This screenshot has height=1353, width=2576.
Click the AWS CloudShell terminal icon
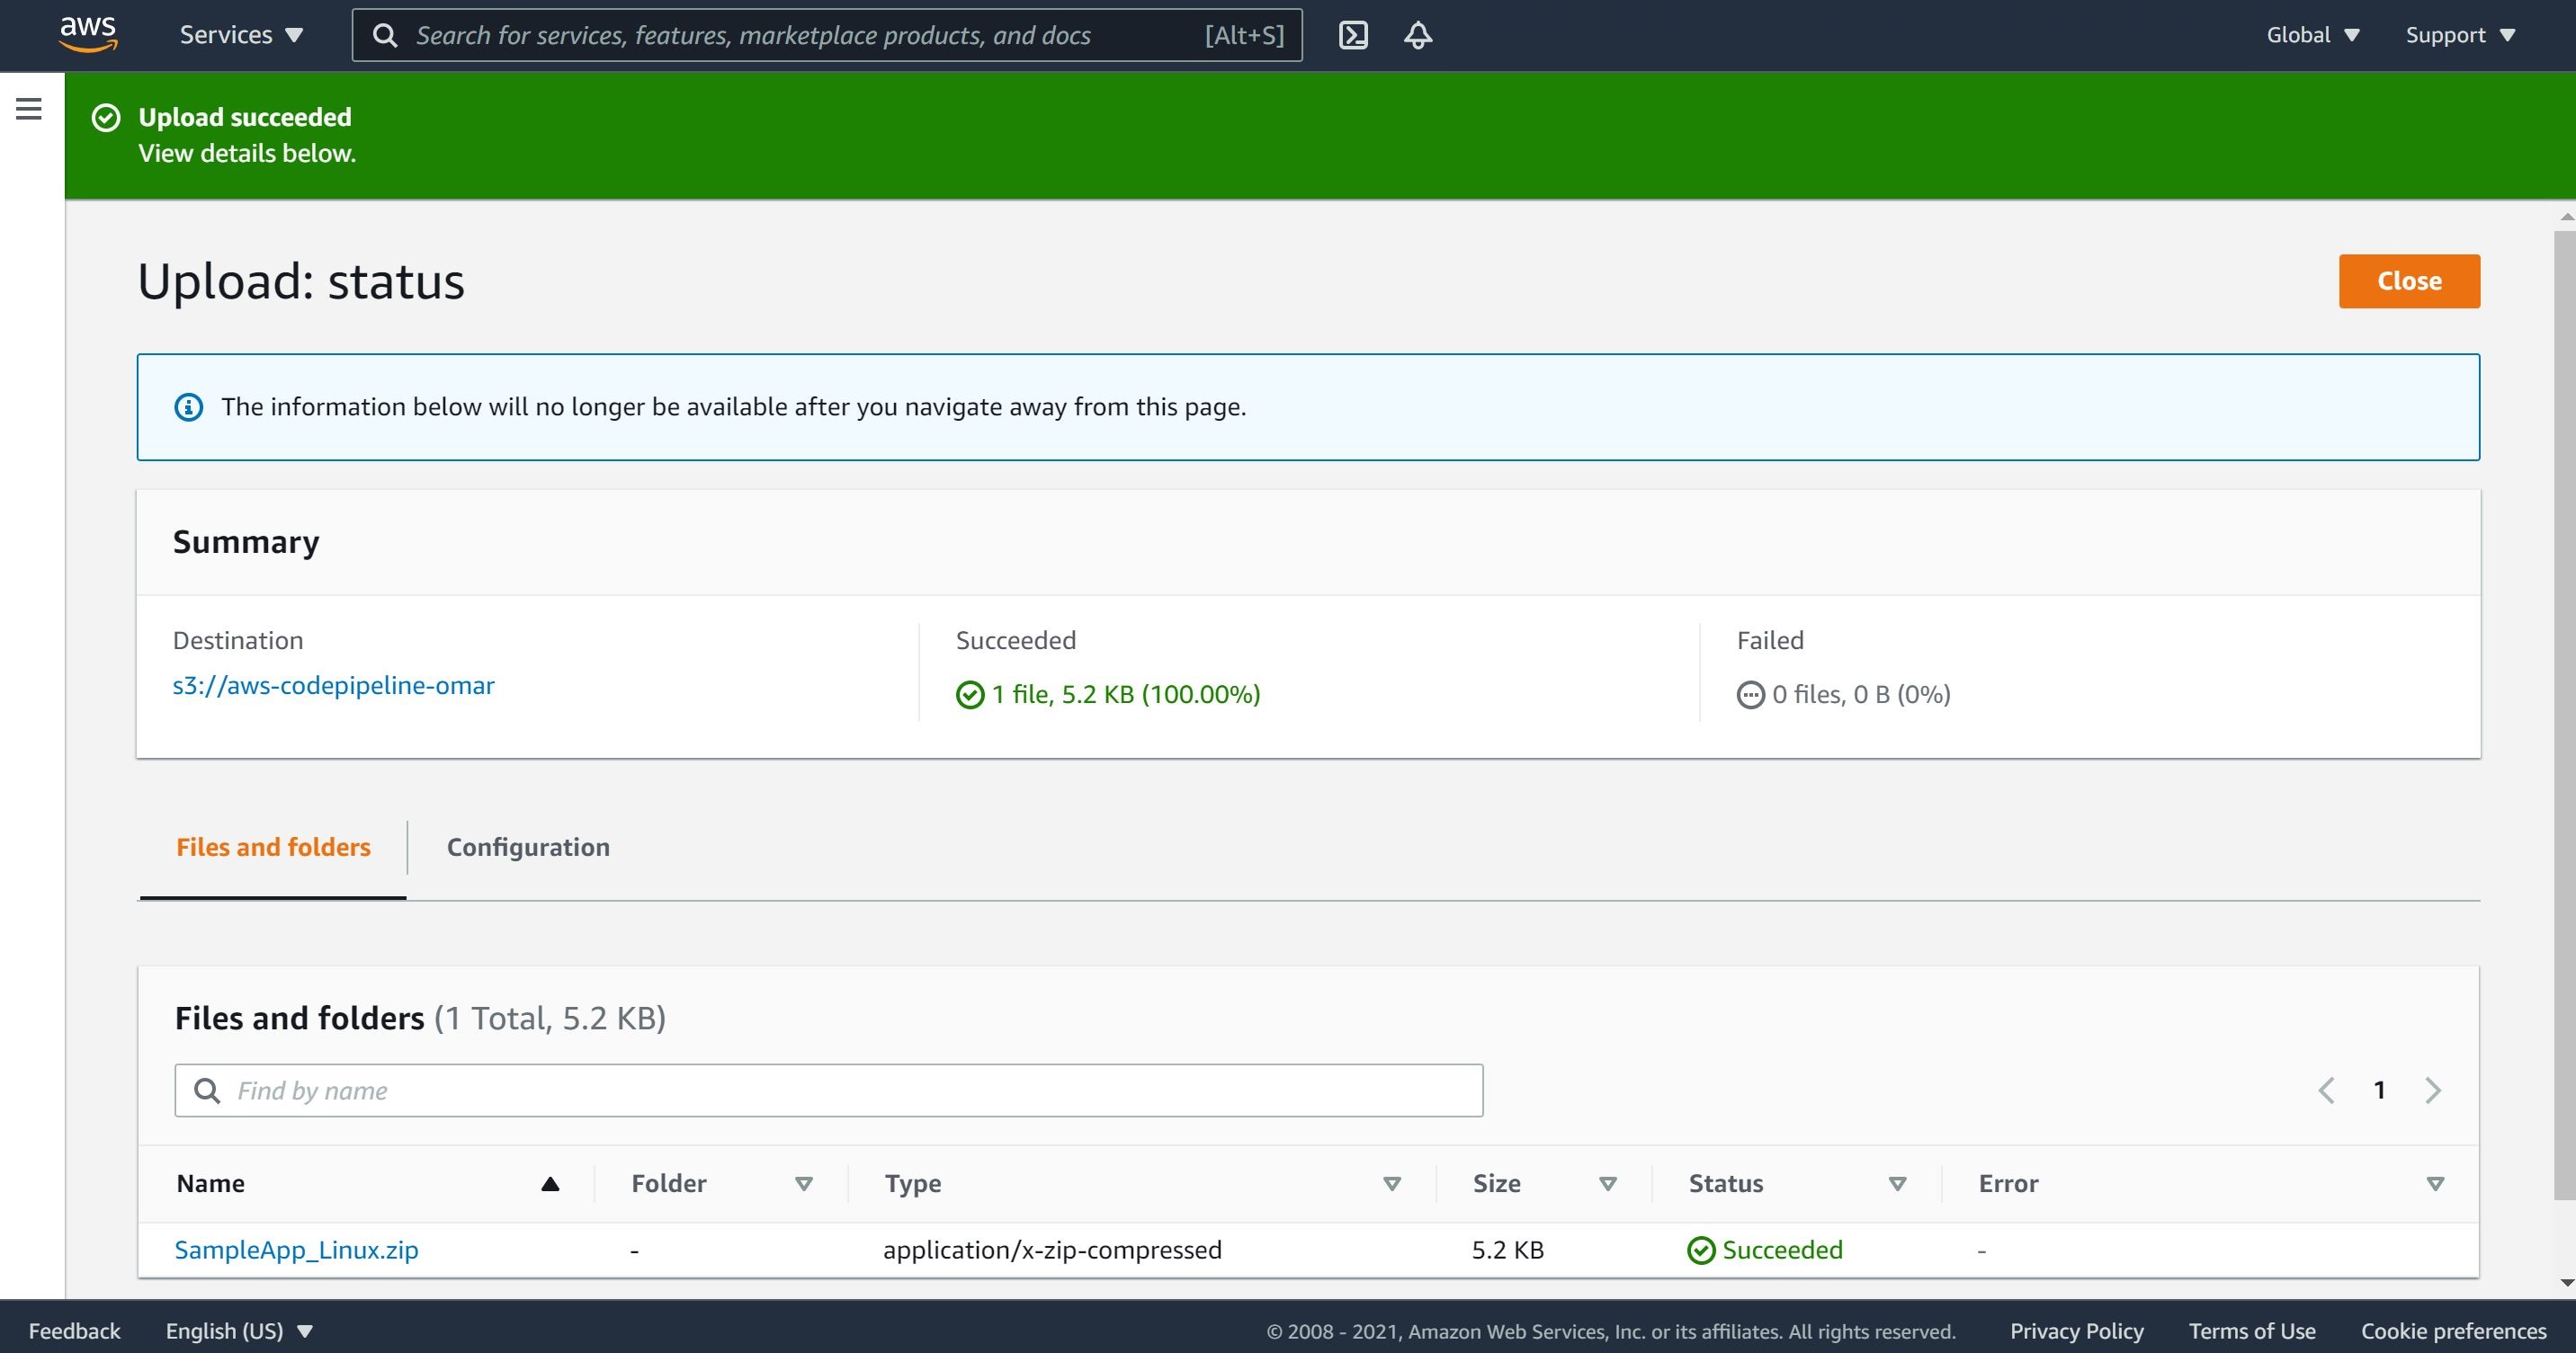1355,34
